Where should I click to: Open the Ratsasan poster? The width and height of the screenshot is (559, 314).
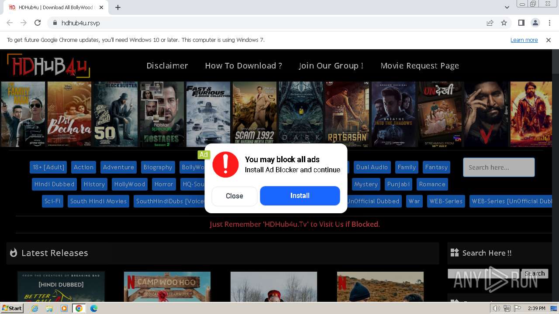tap(347, 114)
